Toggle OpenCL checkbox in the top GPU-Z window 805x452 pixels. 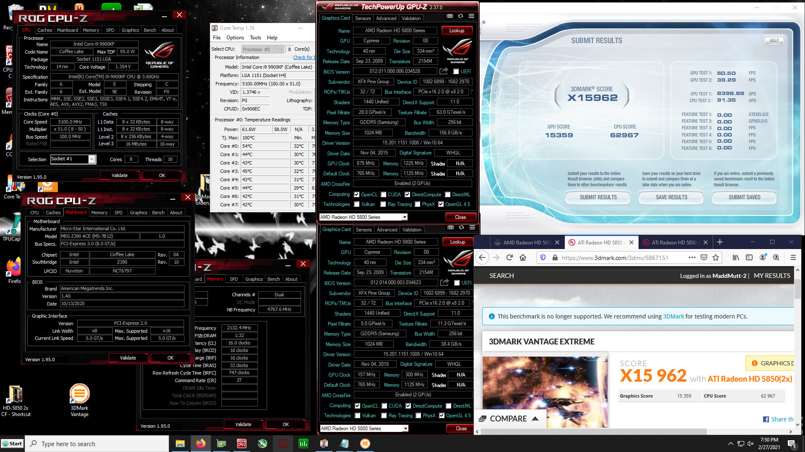pyautogui.click(x=356, y=195)
